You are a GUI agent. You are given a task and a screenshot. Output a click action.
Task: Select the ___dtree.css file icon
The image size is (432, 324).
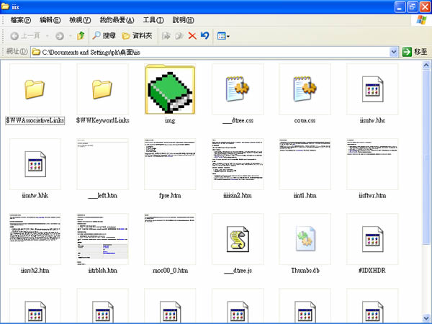point(238,89)
